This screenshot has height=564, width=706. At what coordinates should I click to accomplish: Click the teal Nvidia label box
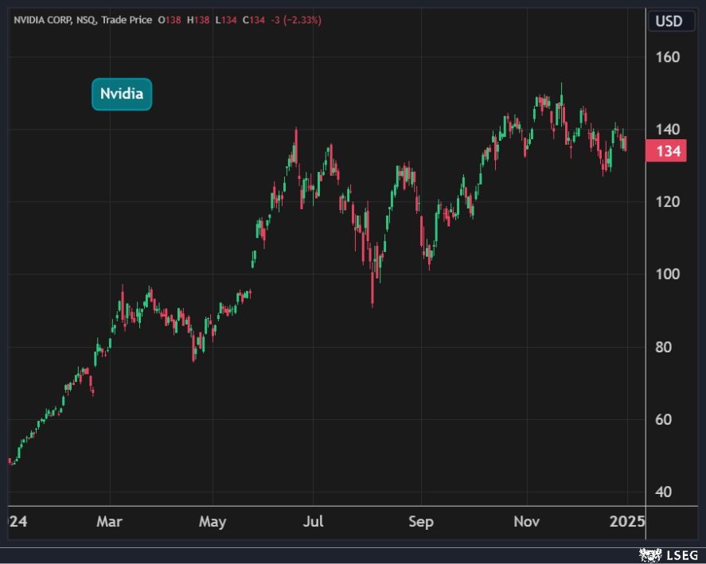[x=121, y=95]
